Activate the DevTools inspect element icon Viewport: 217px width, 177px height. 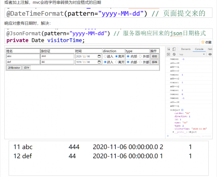[x=169, y=49]
